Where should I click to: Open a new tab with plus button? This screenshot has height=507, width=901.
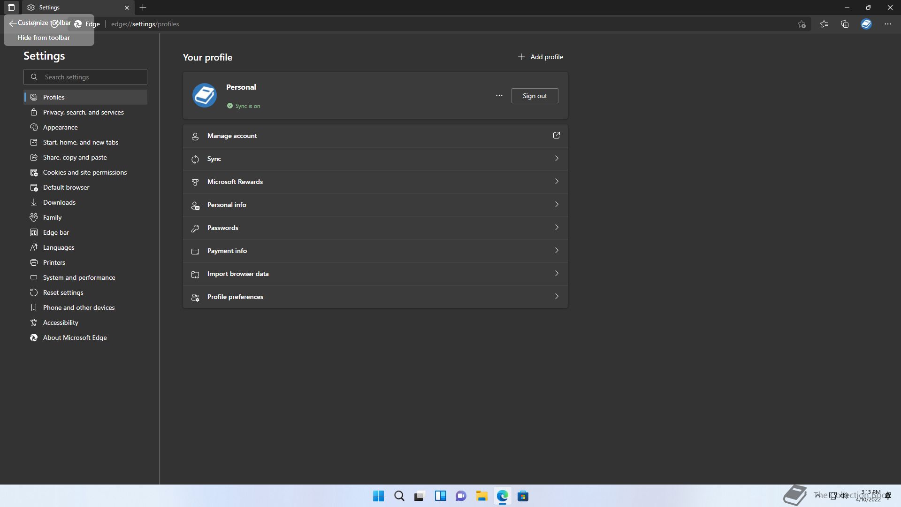click(x=143, y=8)
